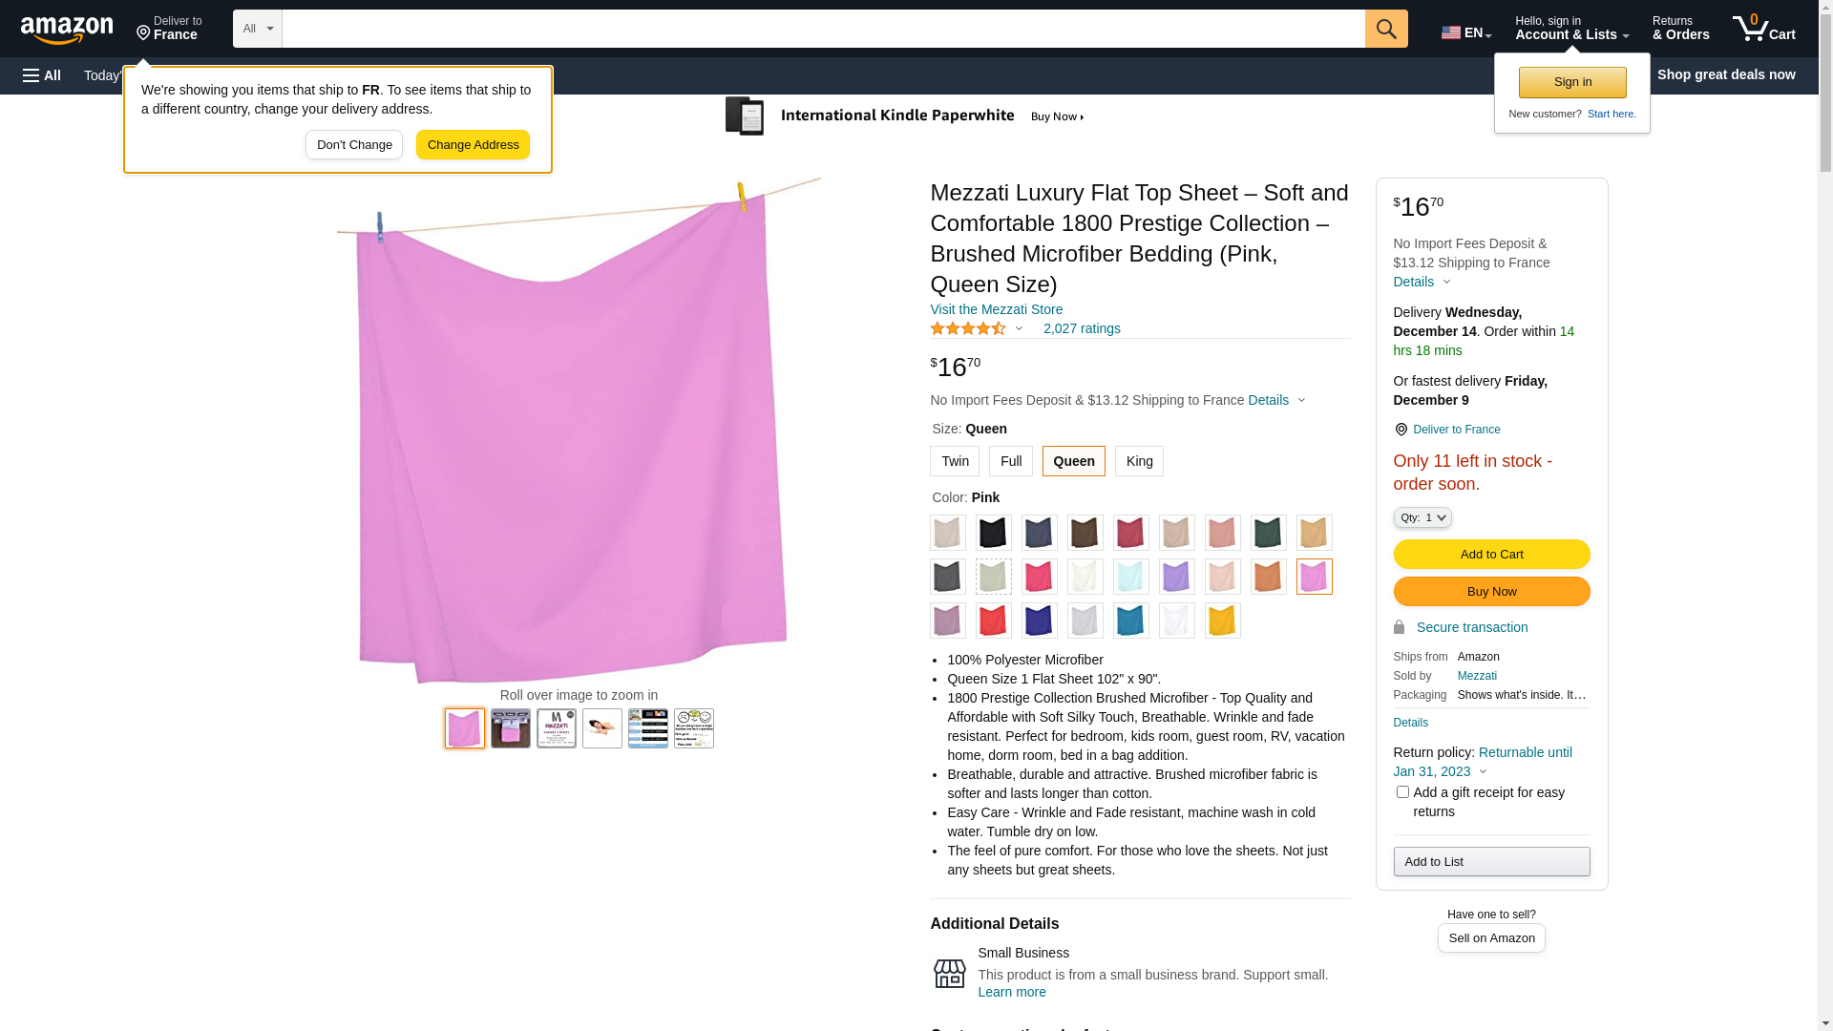Open Returns & Orders
Viewport: 1833px width, 1031px height.
pos(1681,29)
